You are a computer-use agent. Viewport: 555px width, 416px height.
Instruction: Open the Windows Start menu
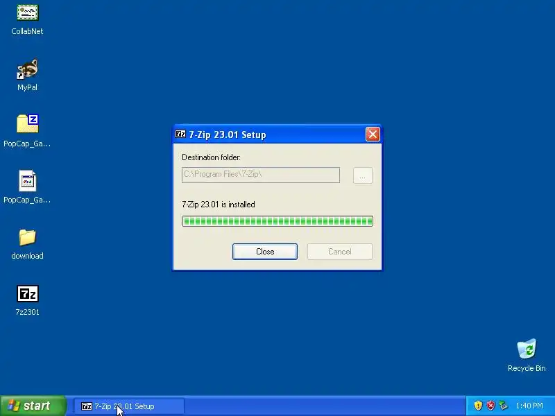pyautogui.click(x=33, y=406)
